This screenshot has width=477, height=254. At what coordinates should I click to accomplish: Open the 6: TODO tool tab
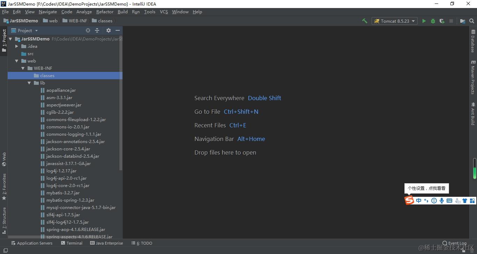[x=142, y=243]
